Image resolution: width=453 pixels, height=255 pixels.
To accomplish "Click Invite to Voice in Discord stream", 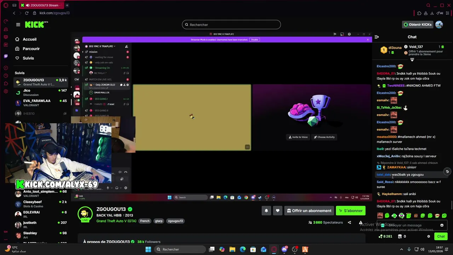I will [298, 137].
